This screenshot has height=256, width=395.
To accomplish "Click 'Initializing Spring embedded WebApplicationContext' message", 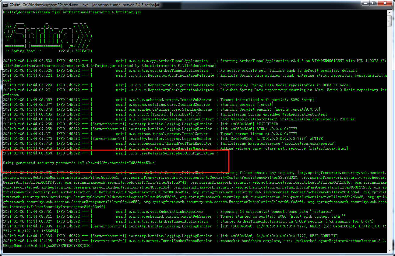I will click(274, 114).
